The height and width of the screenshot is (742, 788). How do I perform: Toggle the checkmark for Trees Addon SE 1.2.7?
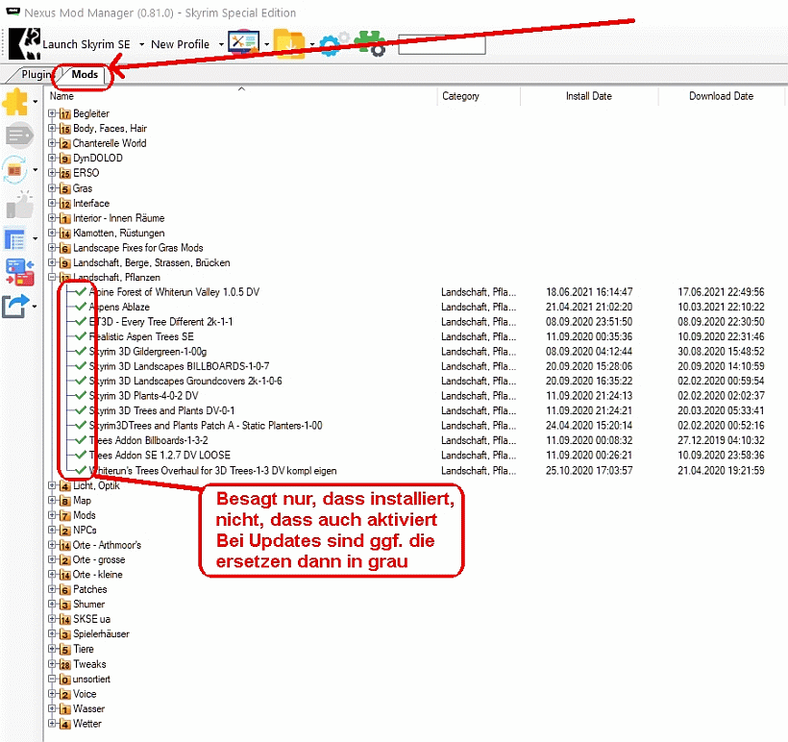pos(81,455)
